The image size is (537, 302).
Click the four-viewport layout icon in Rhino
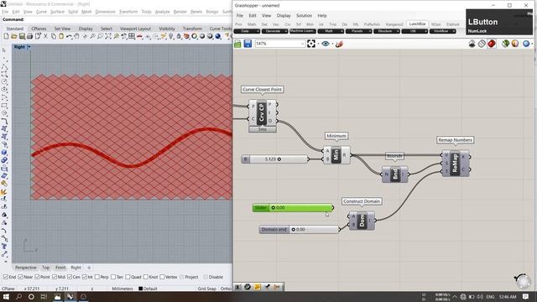(132, 36)
